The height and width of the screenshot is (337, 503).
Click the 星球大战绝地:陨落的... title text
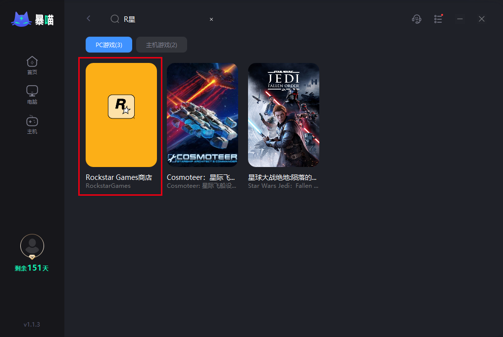click(x=282, y=177)
